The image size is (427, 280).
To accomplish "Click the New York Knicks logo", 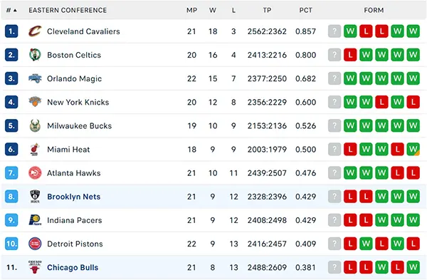I will coord(35,102).
